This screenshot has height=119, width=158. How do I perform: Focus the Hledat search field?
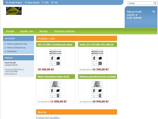141,3
